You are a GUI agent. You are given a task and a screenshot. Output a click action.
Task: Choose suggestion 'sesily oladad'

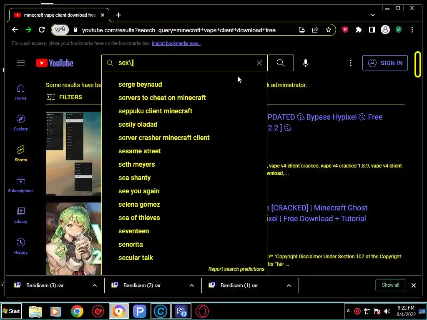click(184, 124)
